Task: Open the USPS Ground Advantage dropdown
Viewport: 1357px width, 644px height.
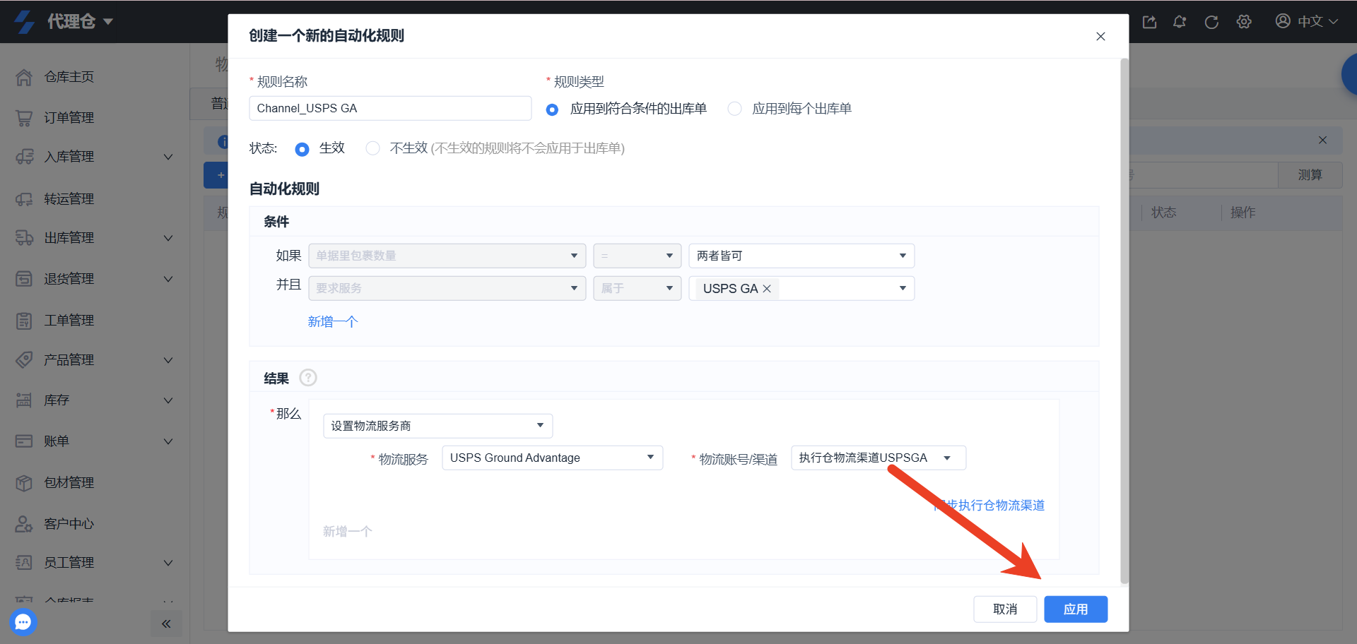Action: point(552,458)
